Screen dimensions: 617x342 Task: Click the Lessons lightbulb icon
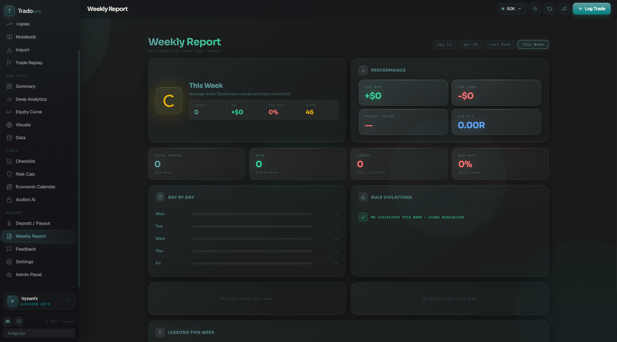pos(160,332)
